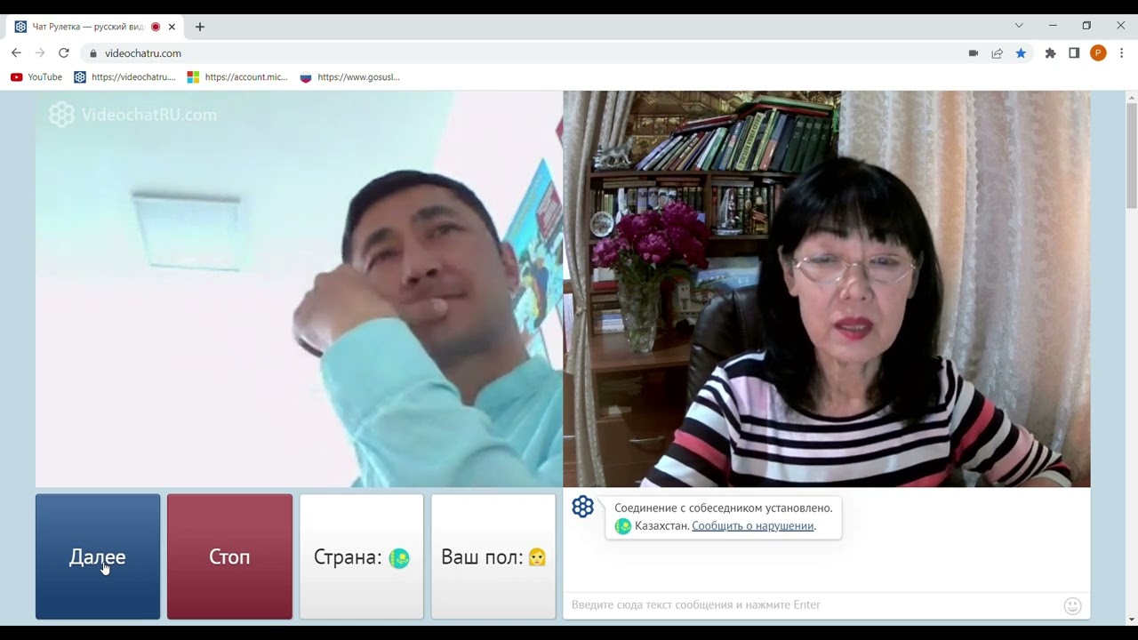Click the browser forward arrow
The image size is (1138, 640).
[x=40, y=53]
